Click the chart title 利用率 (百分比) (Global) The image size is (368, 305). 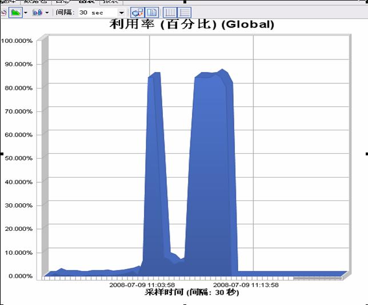click(192, 24)
